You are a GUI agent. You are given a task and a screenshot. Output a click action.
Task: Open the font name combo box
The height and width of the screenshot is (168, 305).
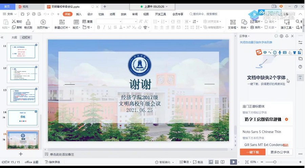tap(108, 21)
